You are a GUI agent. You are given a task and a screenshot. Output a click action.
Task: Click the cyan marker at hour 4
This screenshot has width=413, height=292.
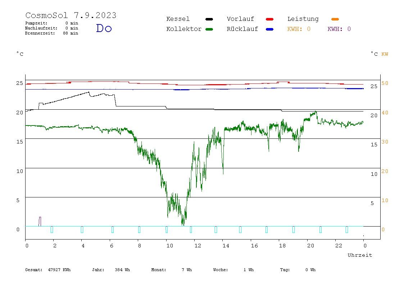[x=82, y=229]
